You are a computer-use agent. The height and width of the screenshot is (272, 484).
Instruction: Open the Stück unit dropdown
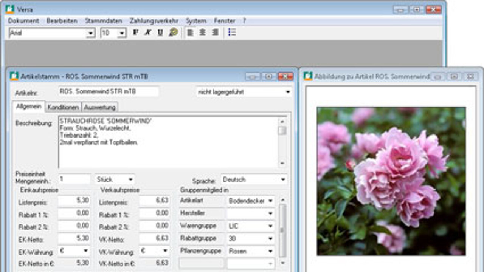pos(130,179)
